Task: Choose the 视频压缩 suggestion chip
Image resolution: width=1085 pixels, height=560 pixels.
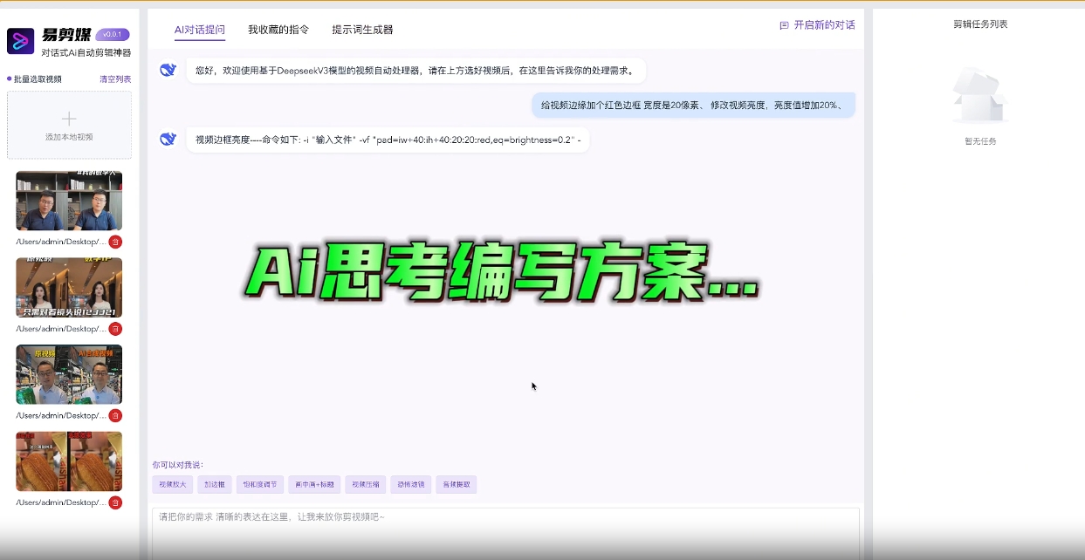Action: point(365,485)
